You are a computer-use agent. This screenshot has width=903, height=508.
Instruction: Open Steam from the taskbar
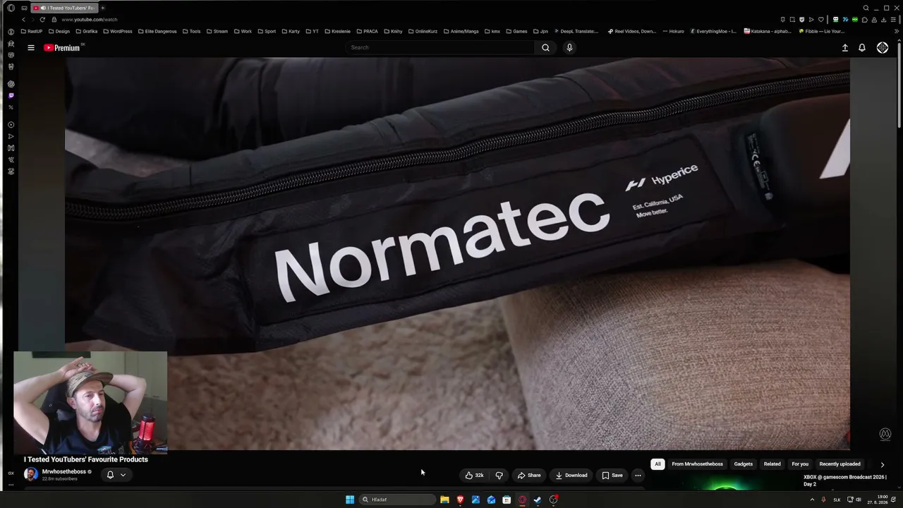538,500
